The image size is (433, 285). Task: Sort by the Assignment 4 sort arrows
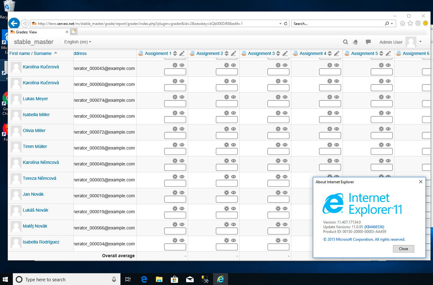(330, 53)
